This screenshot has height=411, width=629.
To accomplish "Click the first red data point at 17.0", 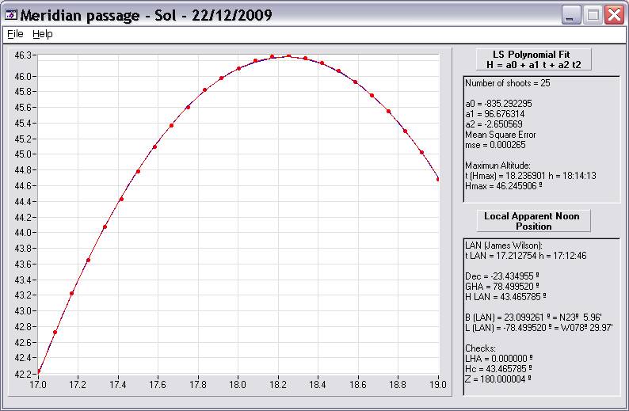I will coord(38,371).
